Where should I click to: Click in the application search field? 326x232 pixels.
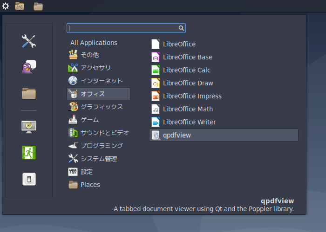coord(126,28)
